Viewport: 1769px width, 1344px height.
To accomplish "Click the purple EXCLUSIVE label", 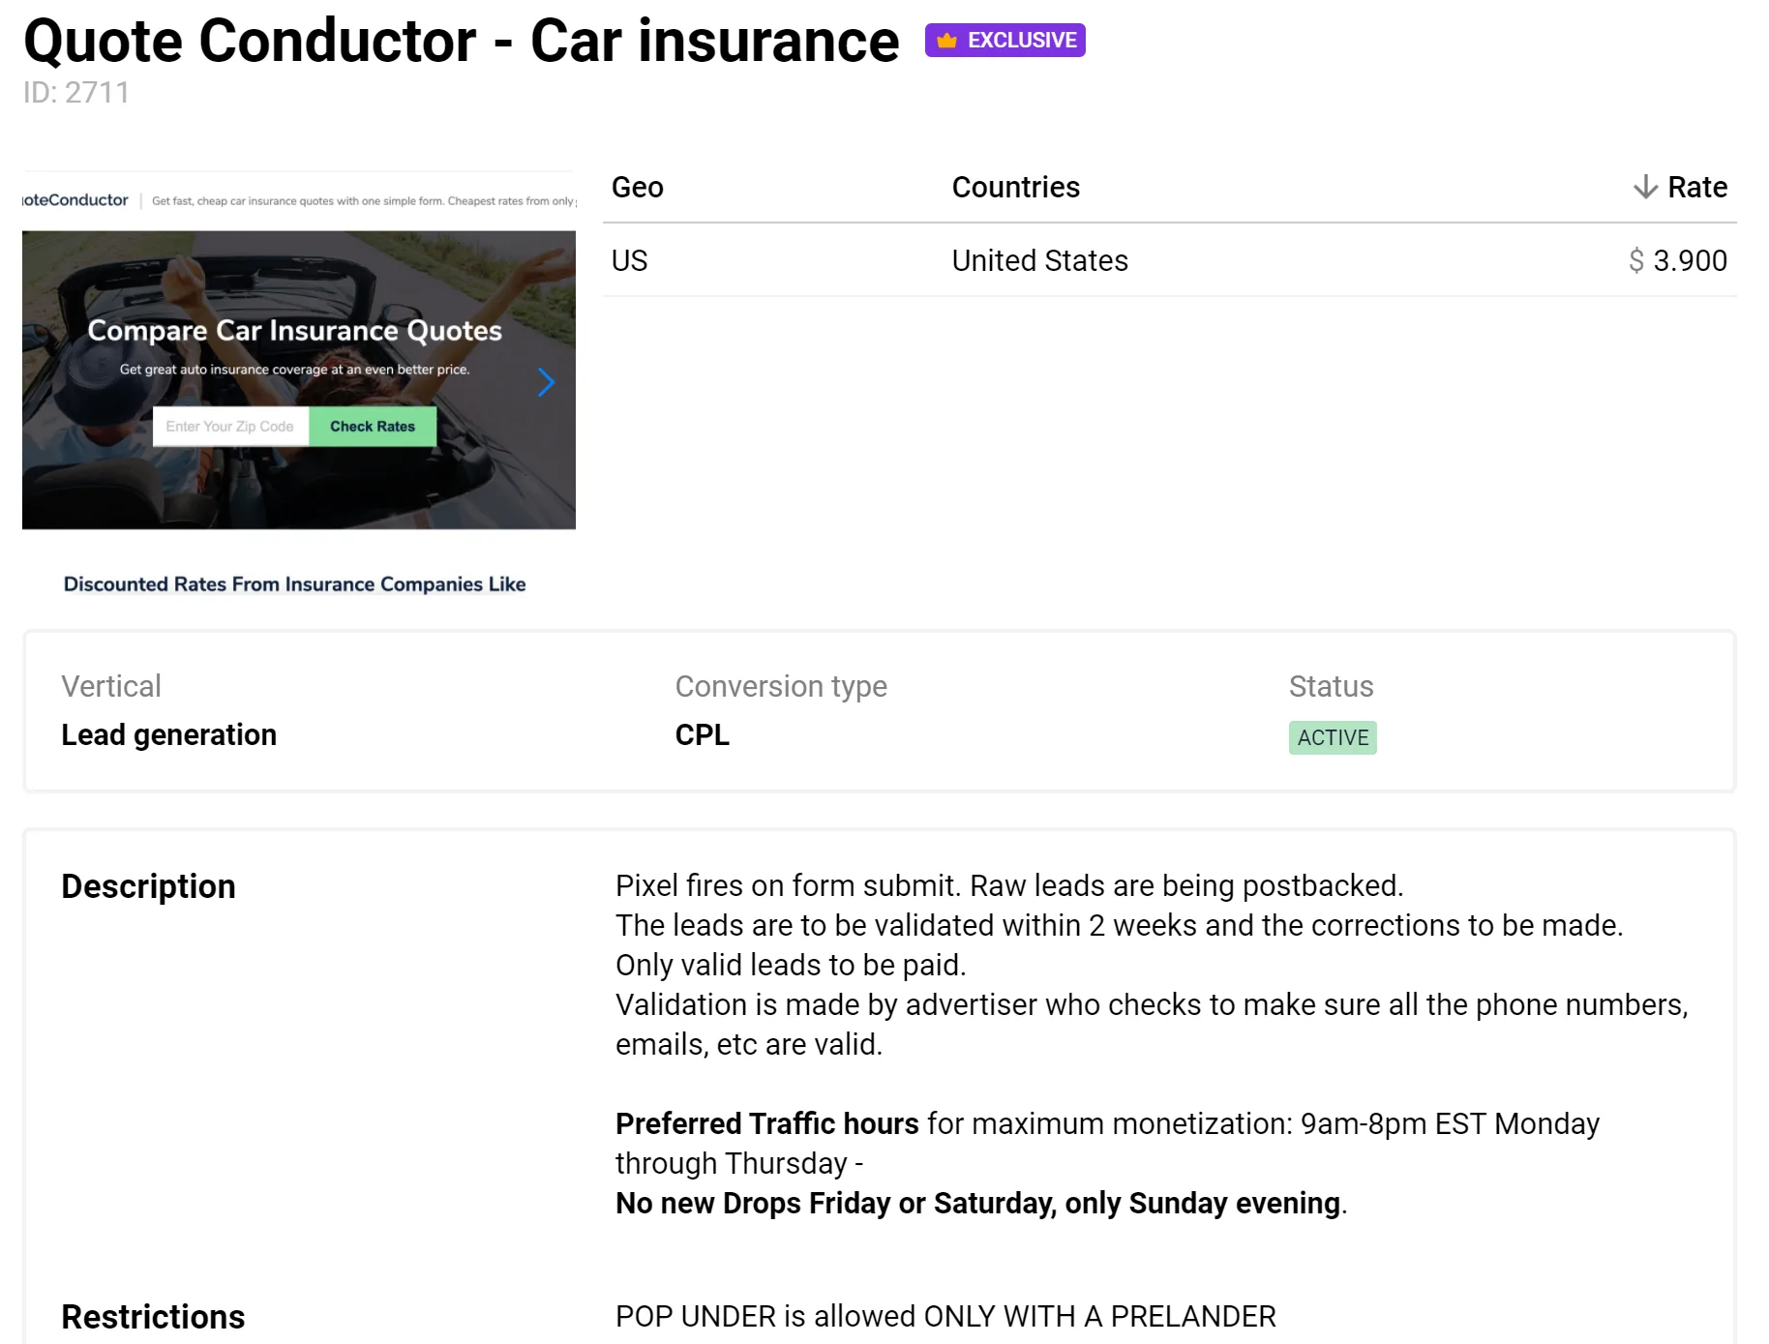I will coord(1021,41).
